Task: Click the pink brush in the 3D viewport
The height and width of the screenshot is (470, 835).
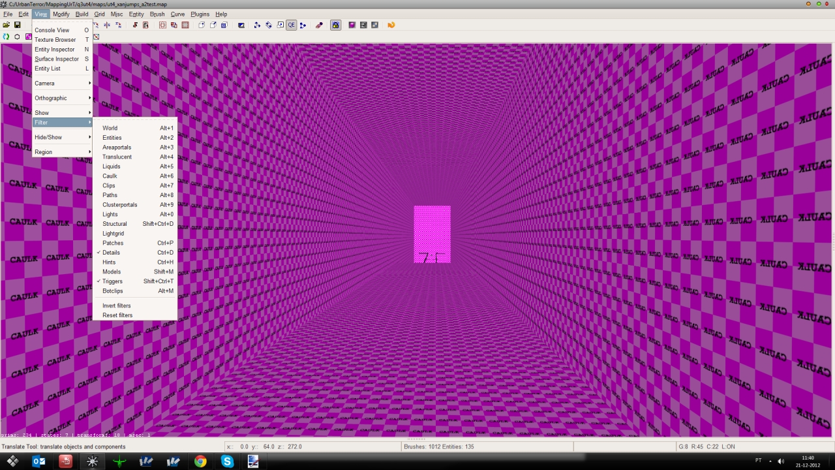Action: click(x=432, y=228)
